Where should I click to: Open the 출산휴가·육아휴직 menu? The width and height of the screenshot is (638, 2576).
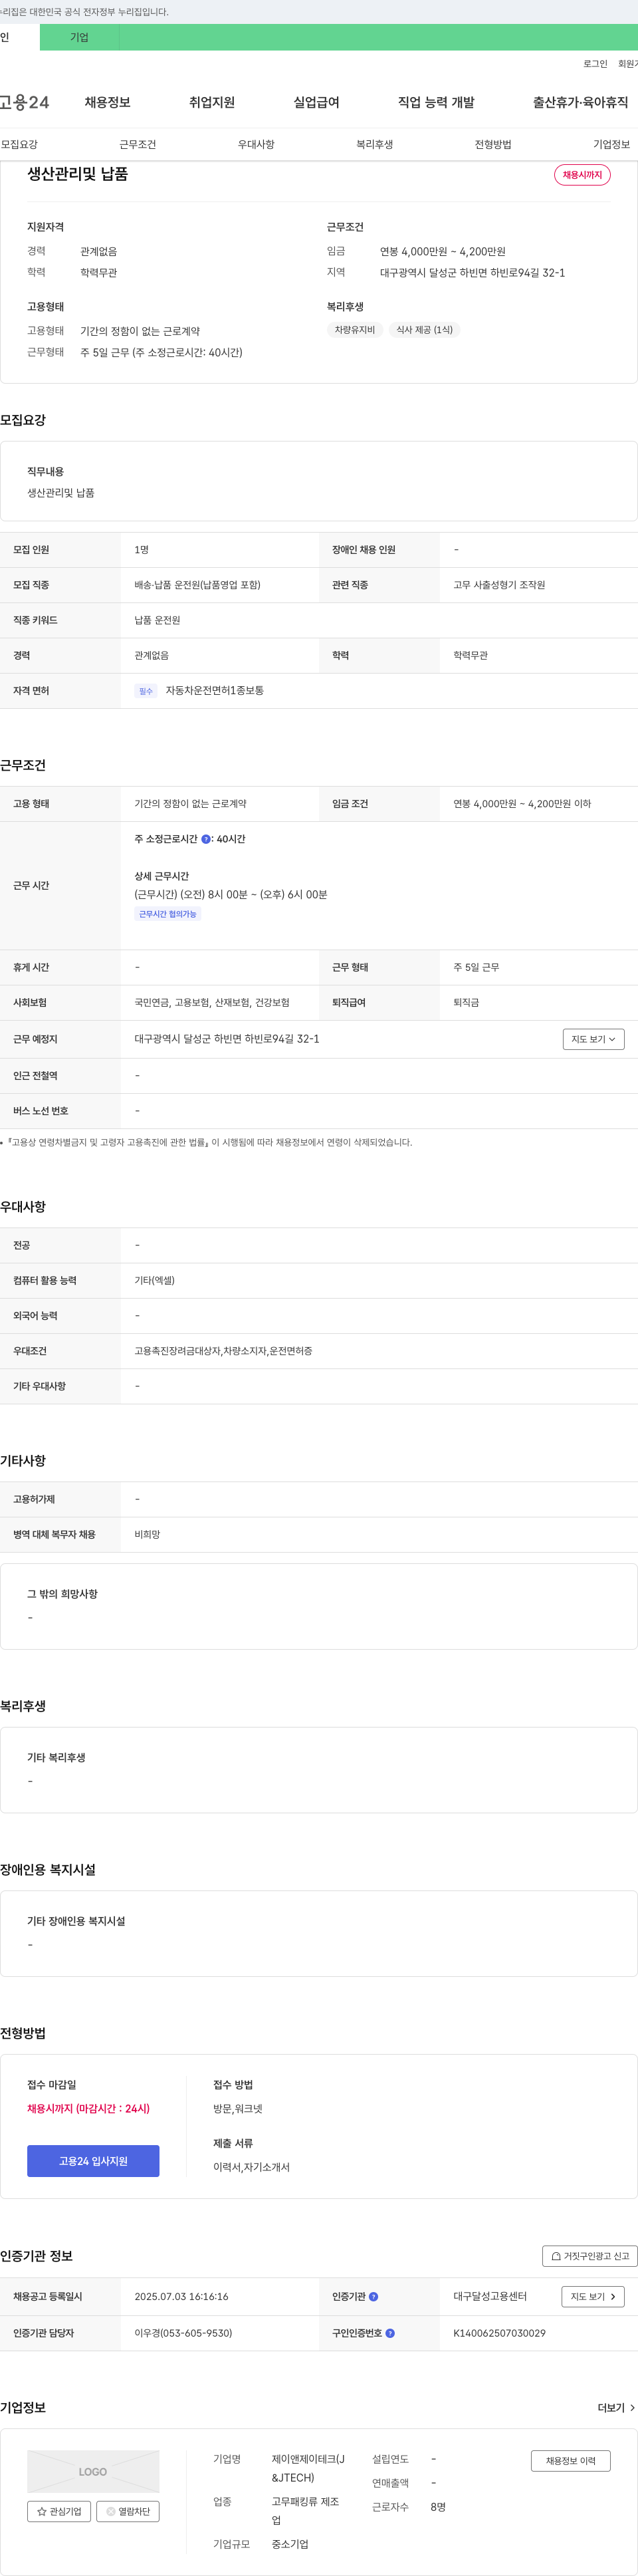(580, 102)
